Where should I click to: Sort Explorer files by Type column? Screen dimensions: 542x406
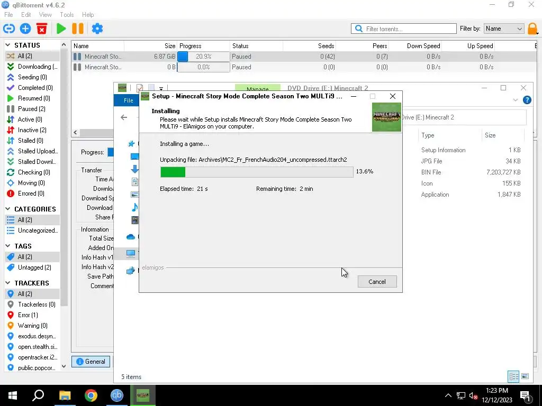click(x=449, y=135)
